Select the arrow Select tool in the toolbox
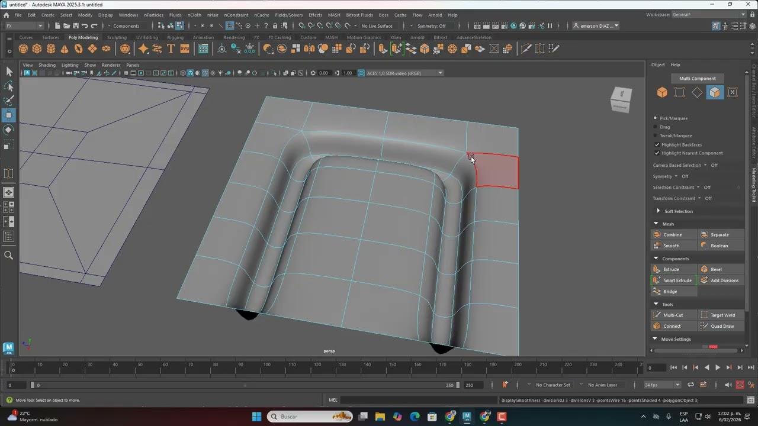 coord(9,72)
